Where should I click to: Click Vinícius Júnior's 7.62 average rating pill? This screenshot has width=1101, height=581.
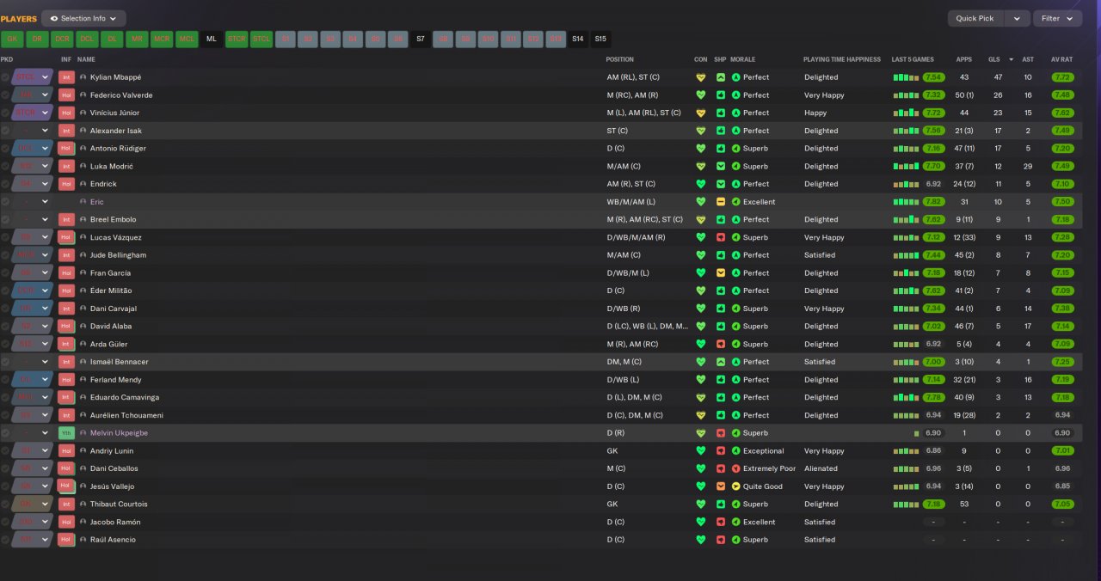[1062, 113]
